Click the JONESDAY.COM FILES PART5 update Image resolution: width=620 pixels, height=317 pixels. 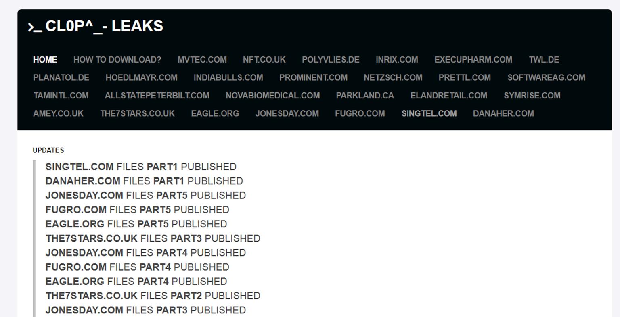coord(145,195)
